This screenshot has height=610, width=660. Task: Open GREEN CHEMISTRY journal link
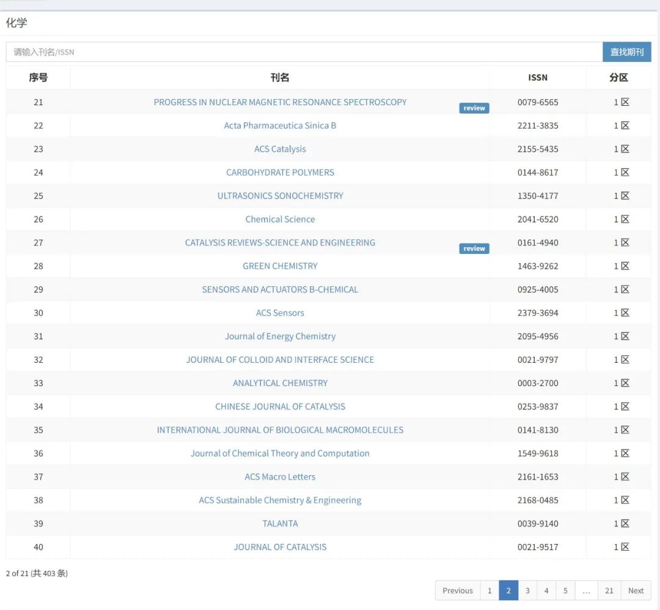(x=280, y=266)
